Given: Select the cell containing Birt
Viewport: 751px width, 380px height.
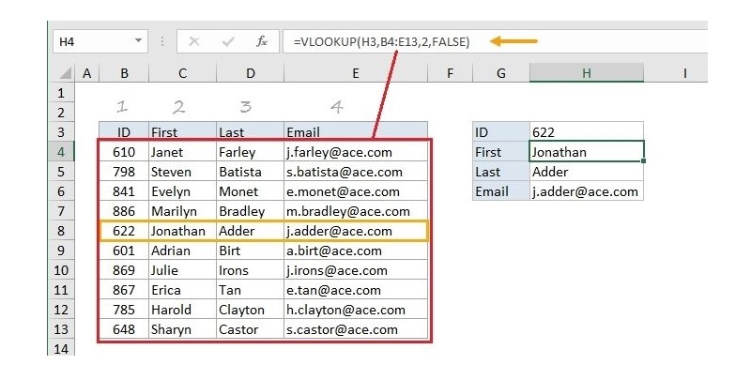Looking at the screenshot, I should (250, 251).
